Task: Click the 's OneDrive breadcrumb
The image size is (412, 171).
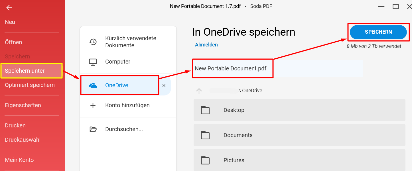Action: 250,91
